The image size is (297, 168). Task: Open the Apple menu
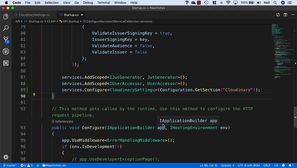(x=6, y=3)
